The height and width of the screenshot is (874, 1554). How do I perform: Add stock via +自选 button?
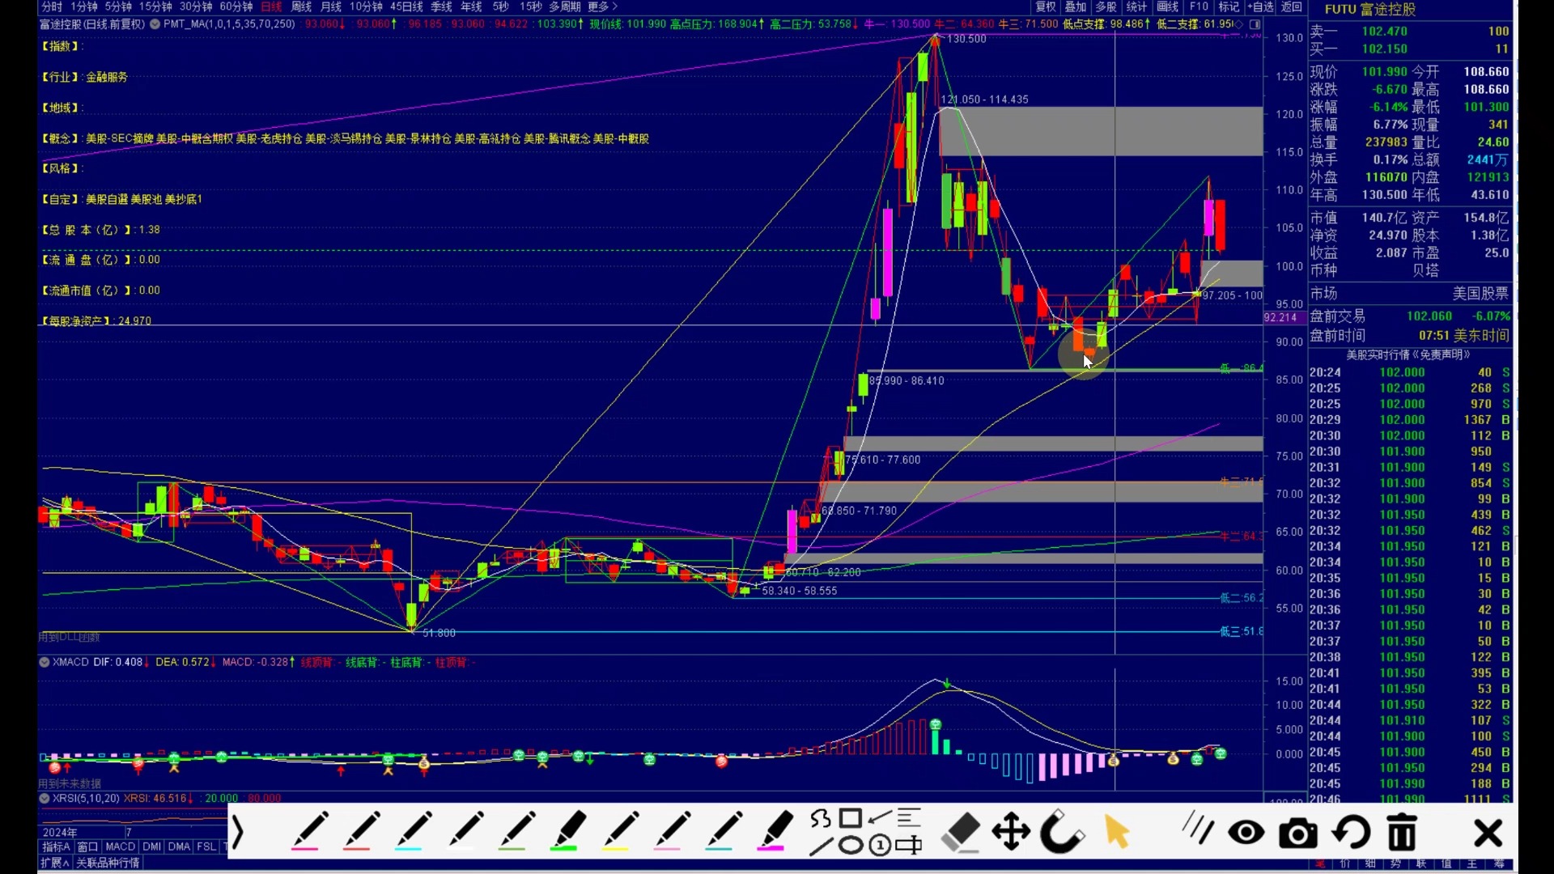[1260, 6]
